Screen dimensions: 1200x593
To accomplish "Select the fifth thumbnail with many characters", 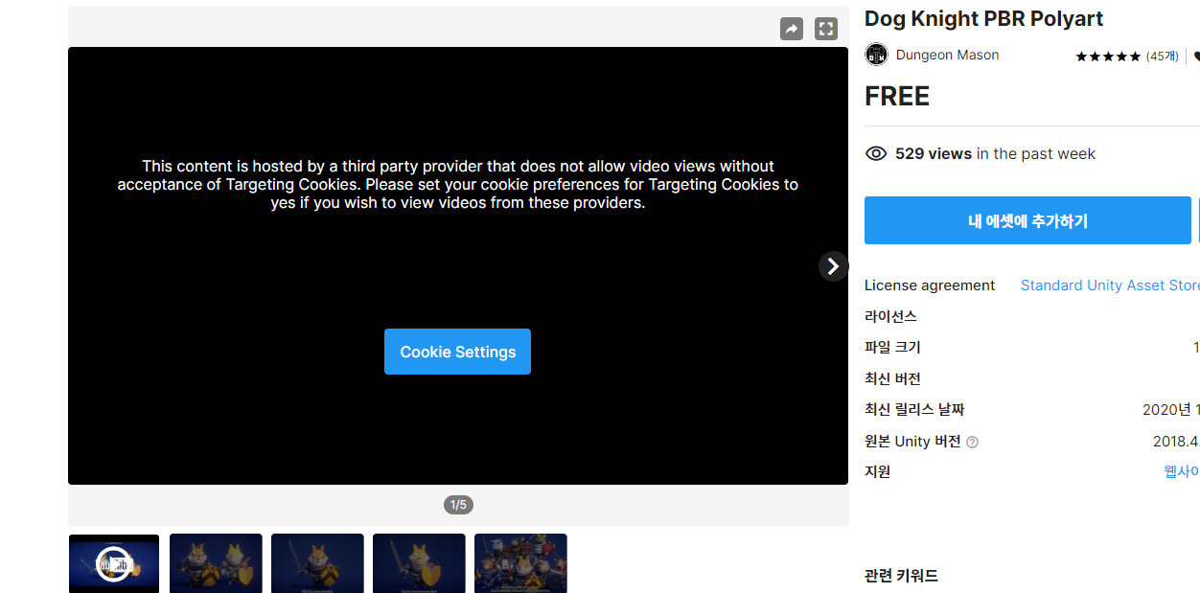I will click(x=520, y=563).
